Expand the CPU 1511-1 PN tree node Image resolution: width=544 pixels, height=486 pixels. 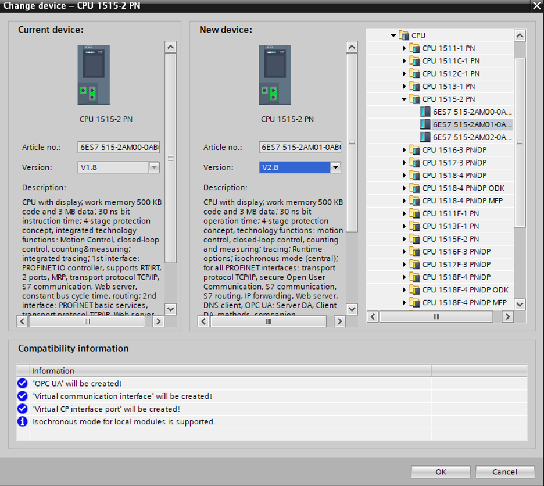tap(404, 48)
